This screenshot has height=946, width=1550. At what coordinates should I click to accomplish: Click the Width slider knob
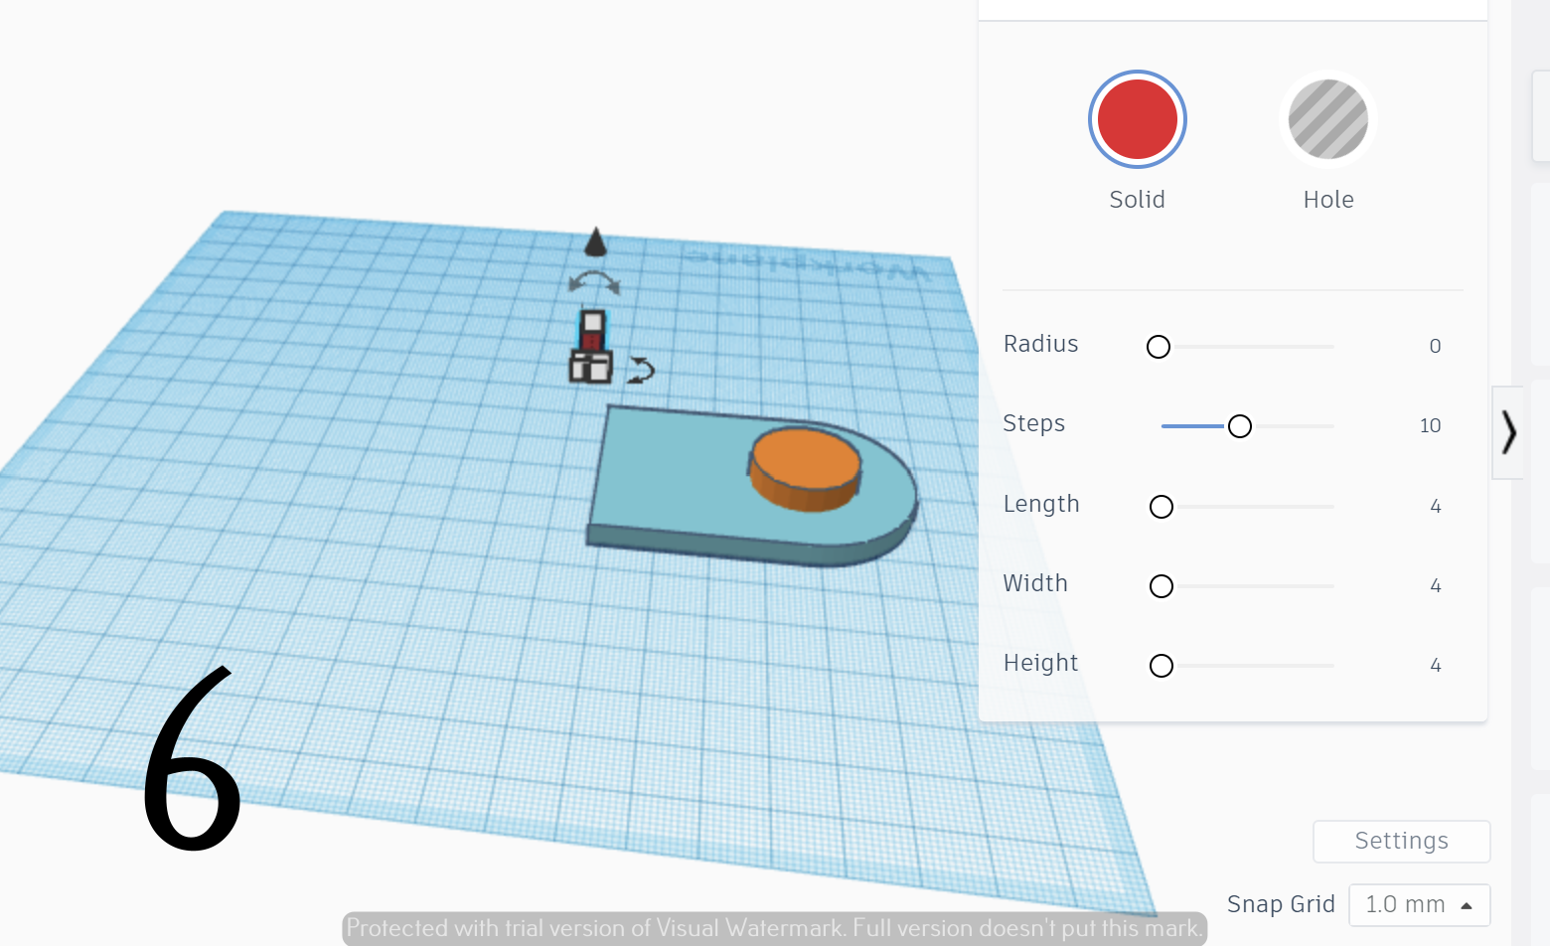[1161, 586]
